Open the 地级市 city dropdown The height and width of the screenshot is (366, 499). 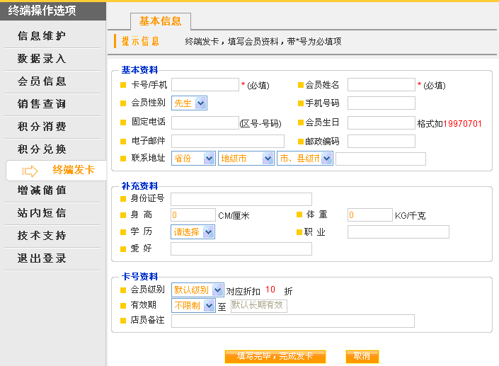pos(246,159)
